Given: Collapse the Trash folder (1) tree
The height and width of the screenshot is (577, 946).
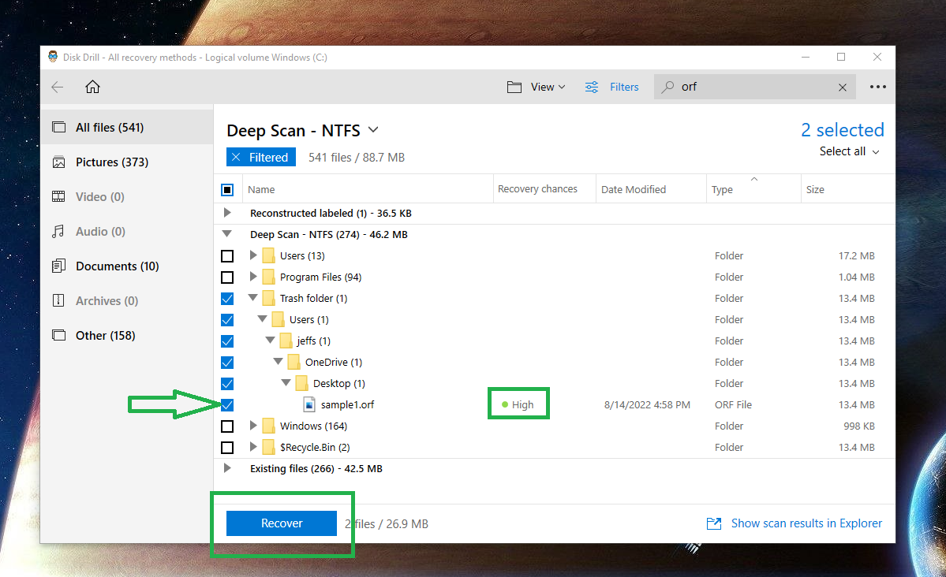Looking at the screenshot, I should click(253, 297).
